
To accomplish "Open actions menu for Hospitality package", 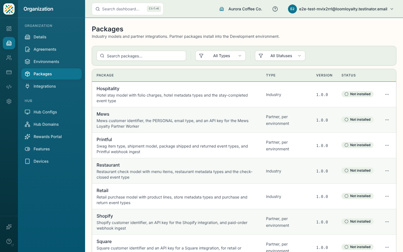I will 387,94.
